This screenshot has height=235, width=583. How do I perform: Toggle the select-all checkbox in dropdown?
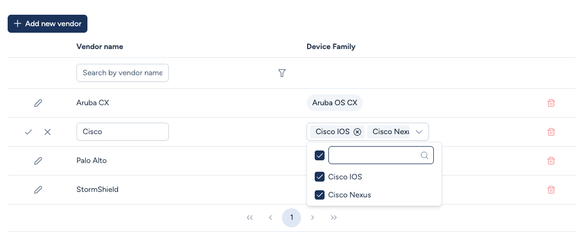tap(320, 155)
